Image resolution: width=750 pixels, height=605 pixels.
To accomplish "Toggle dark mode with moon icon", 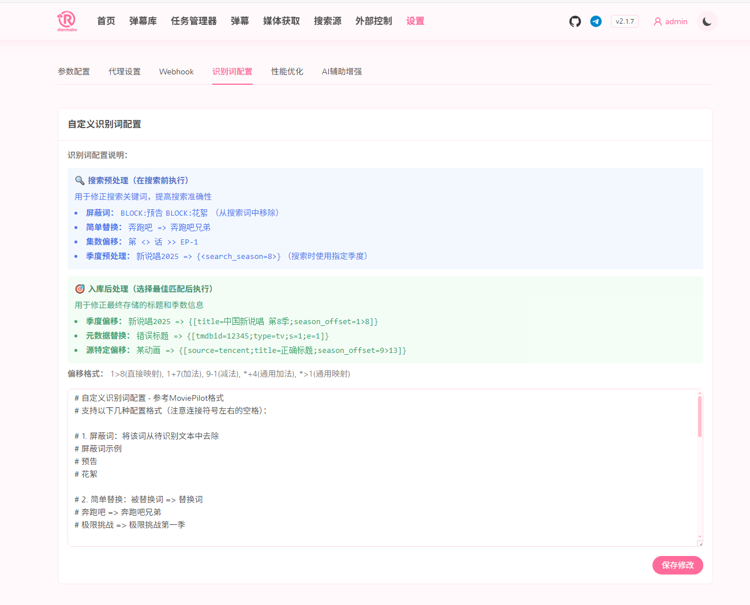I will 707,21.
